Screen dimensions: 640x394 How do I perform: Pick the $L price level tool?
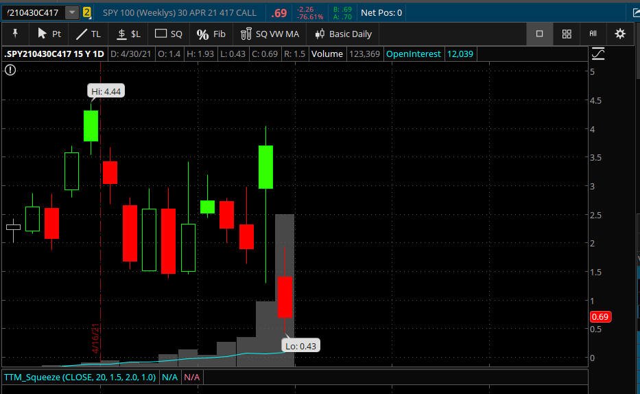click(x=128, y=34)
